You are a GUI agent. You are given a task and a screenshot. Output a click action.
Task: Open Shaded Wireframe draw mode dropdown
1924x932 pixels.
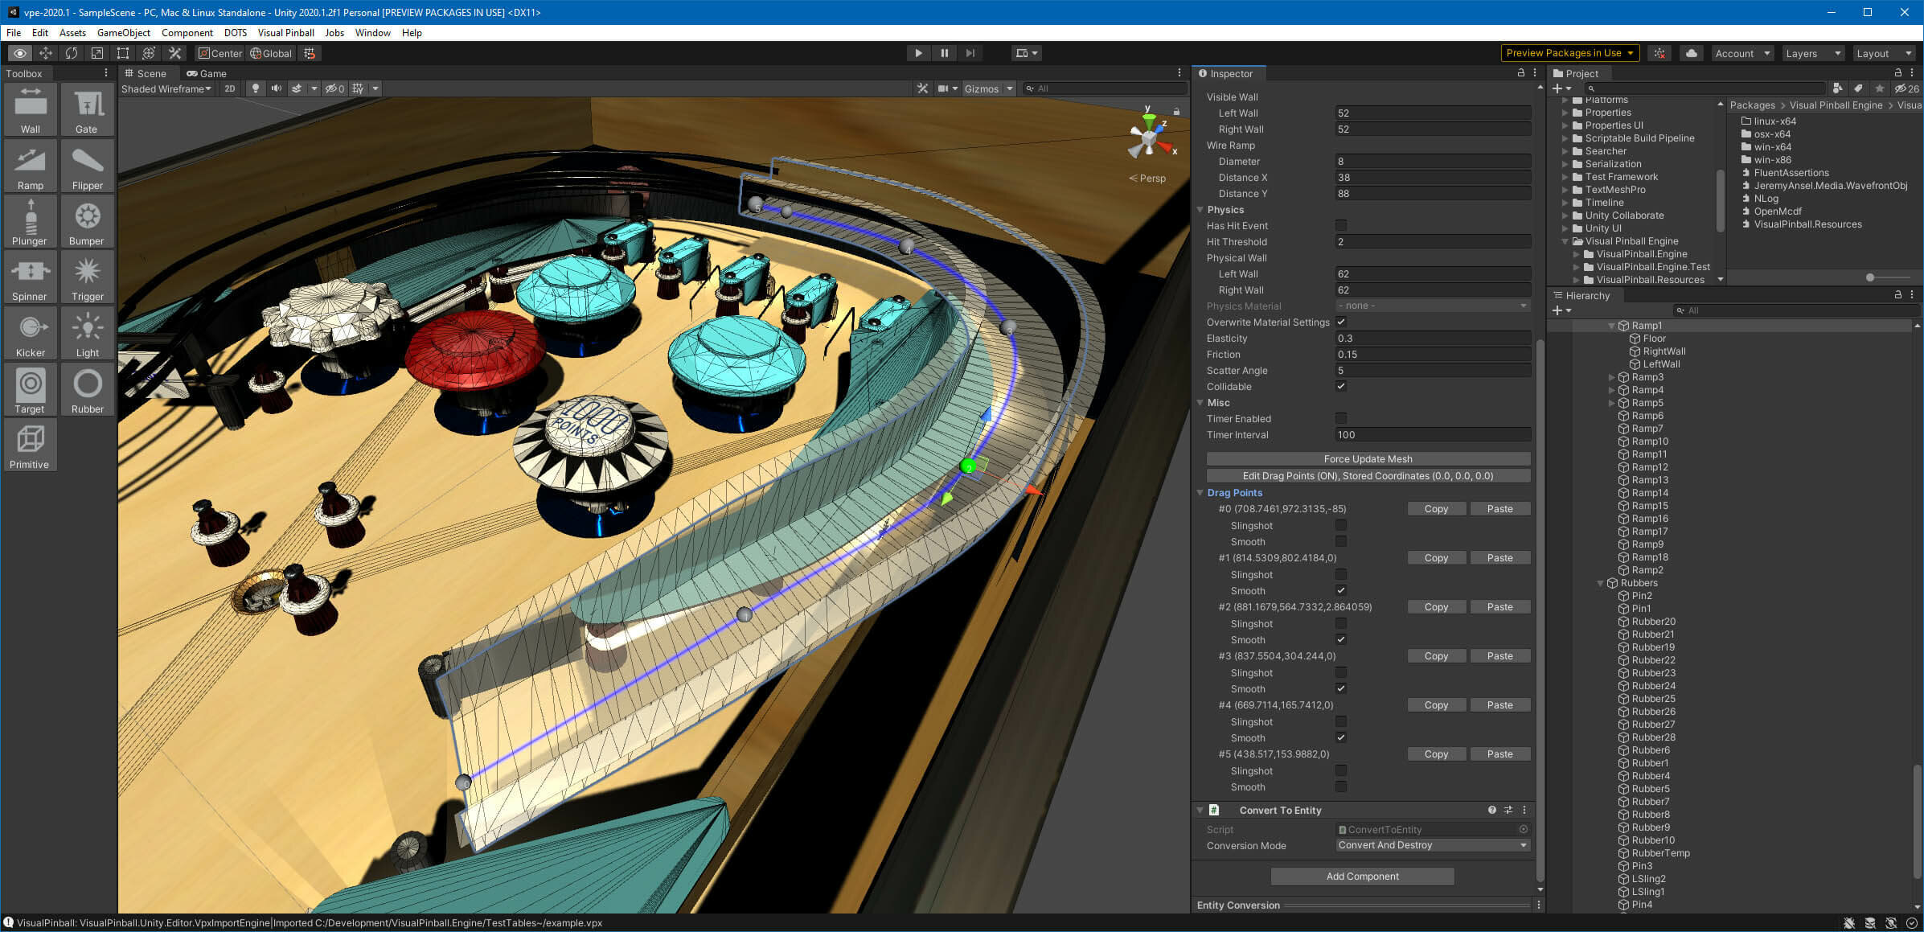[x=166, y=88]
